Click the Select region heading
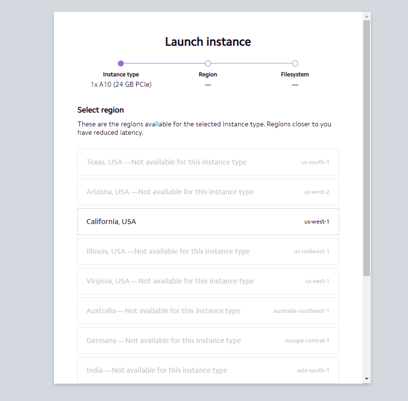The image size is (408, 401). [x=101, y=110]
